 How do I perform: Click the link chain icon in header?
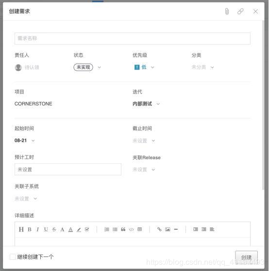click(240, 11)
